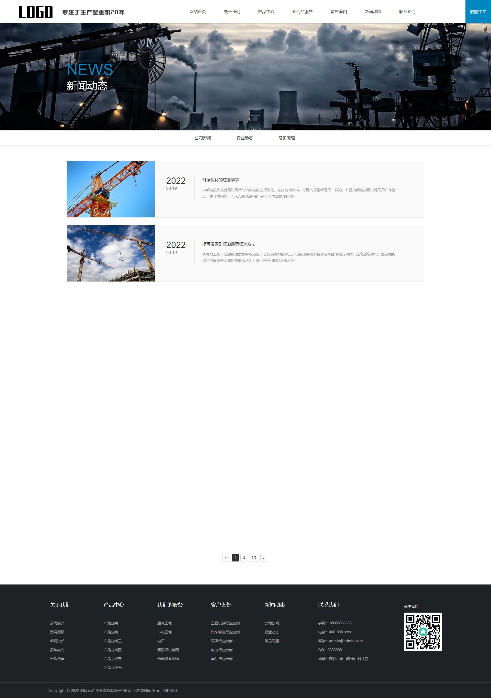The image size is (491, 698).
Task: Open footer link 产品分类五
Action: 112,659
